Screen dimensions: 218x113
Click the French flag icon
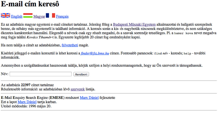click(x=50, y=16)
